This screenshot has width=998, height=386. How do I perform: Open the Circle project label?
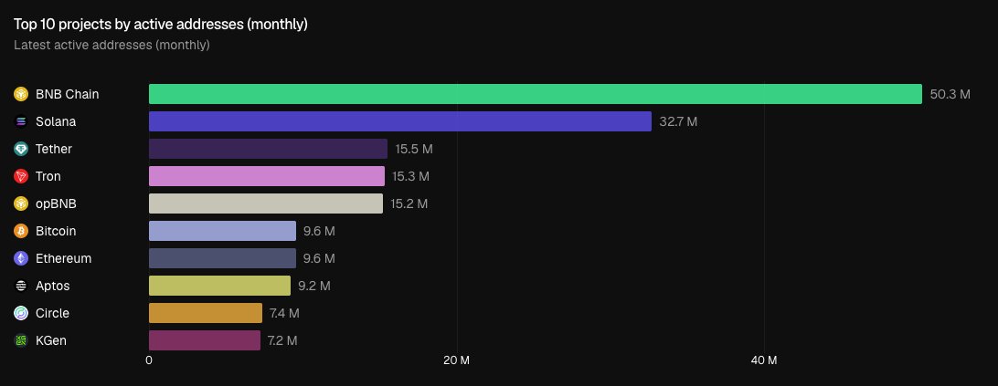[x=52, y=313]
